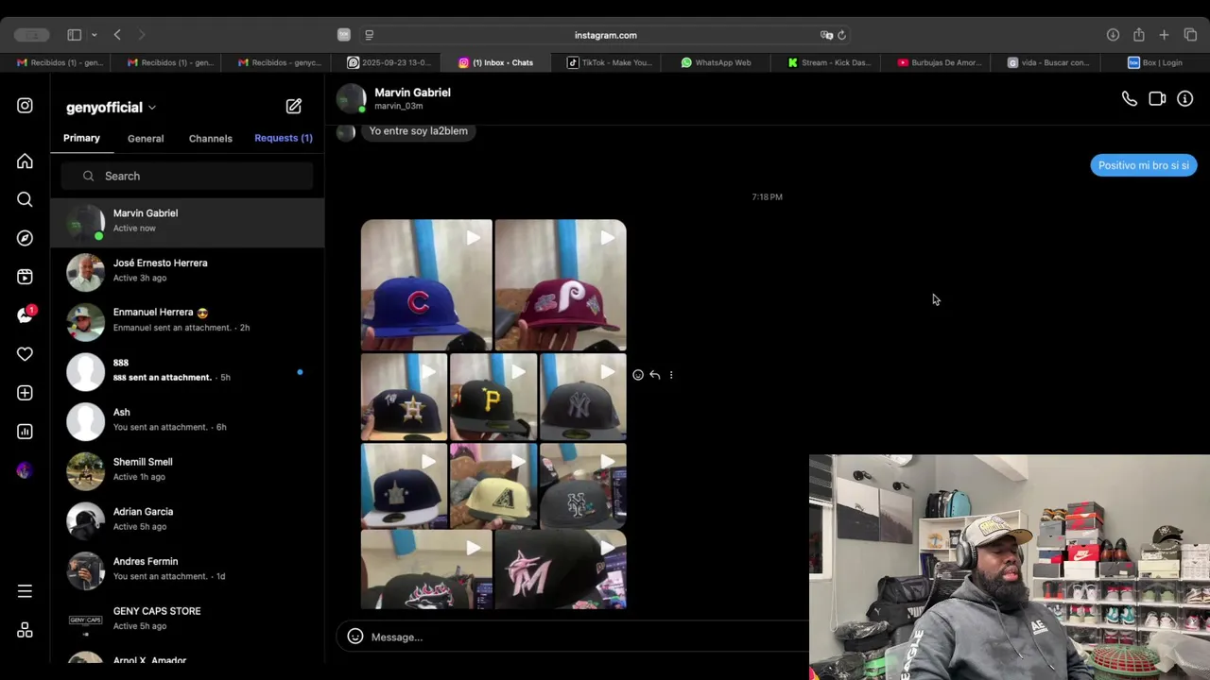Viewport: 1210px width, 680px height.
Task: Open Search from the sidebar magnifier
Action: pos(25,199)
